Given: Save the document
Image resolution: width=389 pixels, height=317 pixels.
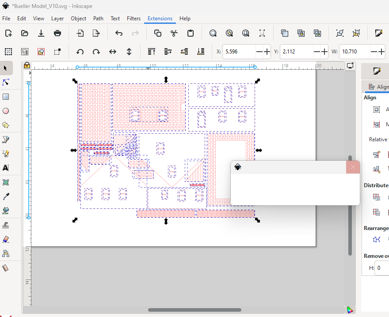Looking at the screenshot, I should [41, 33].
